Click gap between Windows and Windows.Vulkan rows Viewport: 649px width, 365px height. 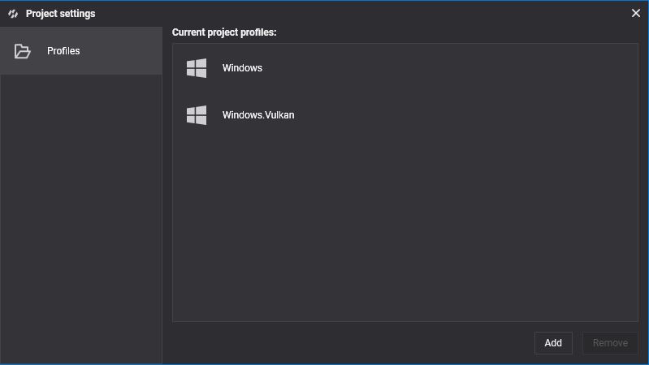pos(405,92)
